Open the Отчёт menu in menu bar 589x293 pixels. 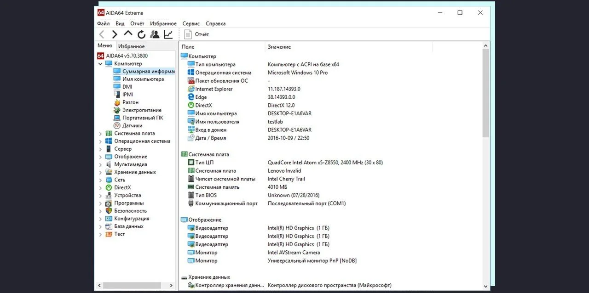[137, 23]
